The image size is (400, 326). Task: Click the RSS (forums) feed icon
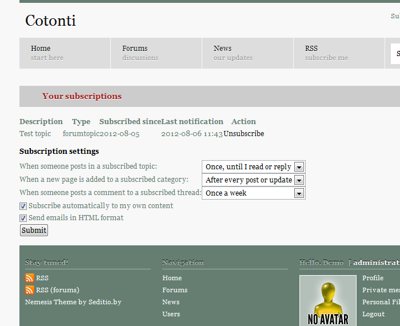point(30,290)
